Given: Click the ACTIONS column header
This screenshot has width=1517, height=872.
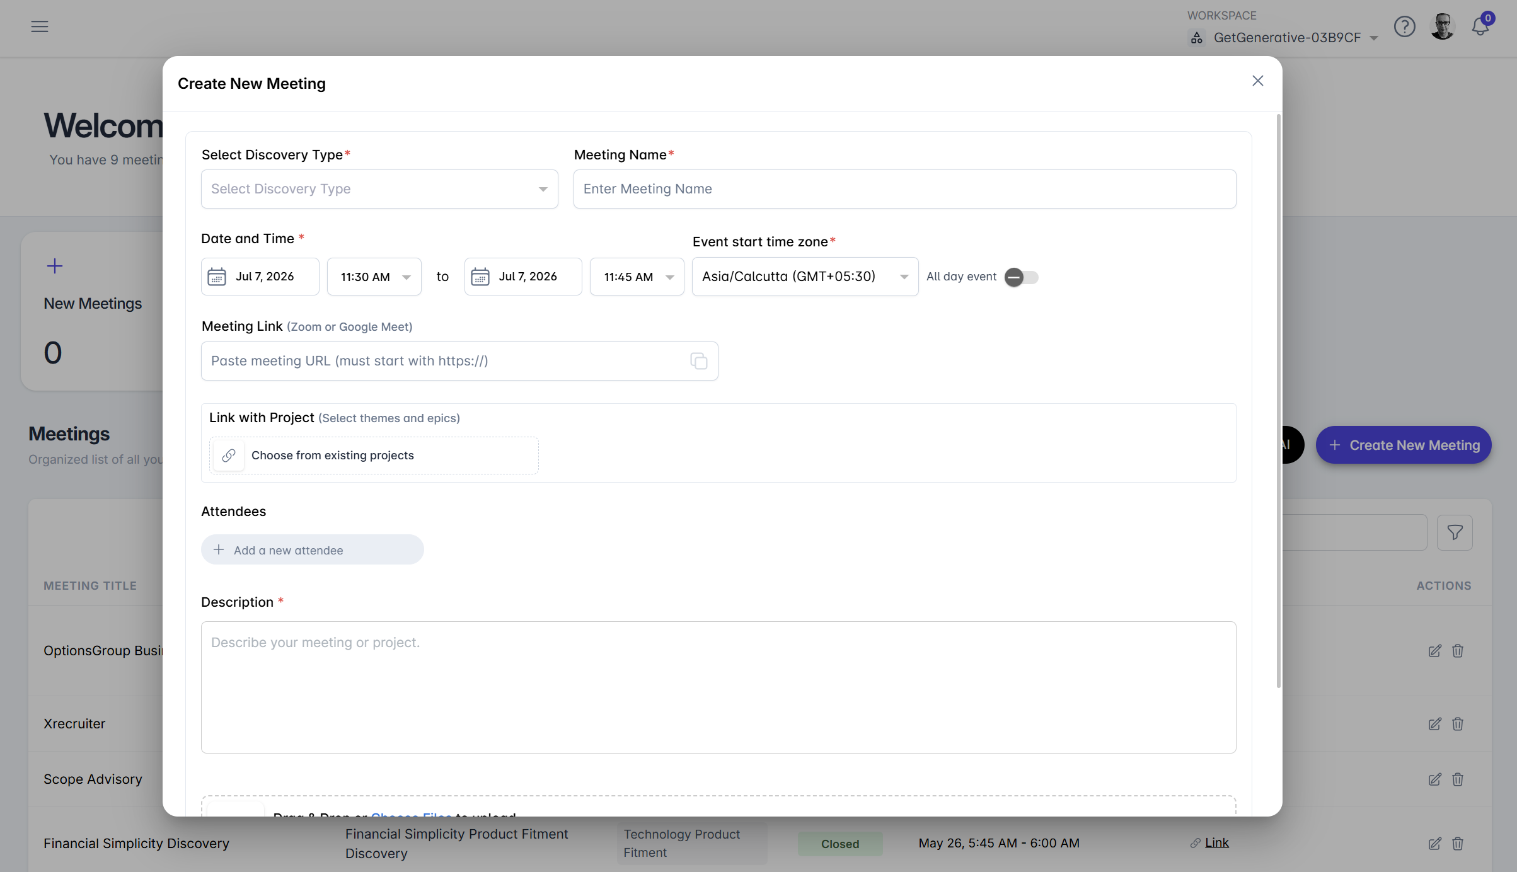Looking at the screenshot, I should pos(1444,585).
